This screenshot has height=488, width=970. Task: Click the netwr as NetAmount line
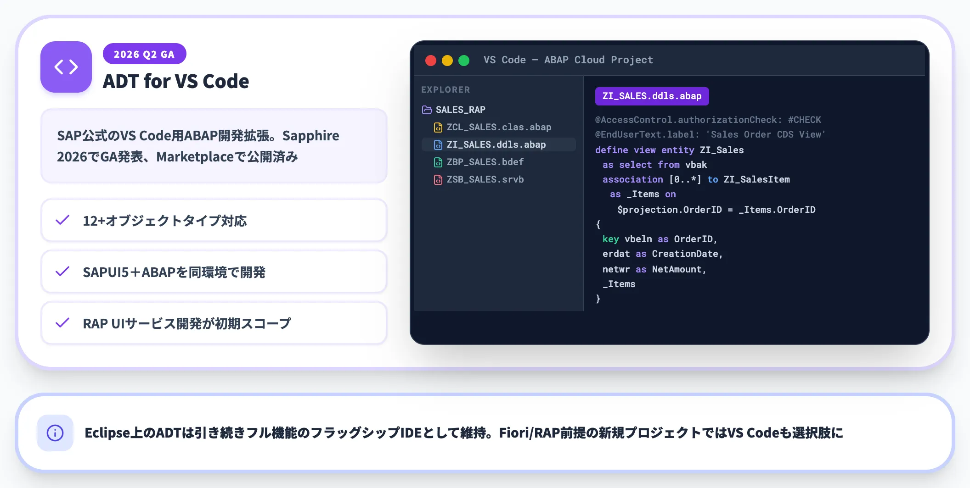[x=654, y=269]
